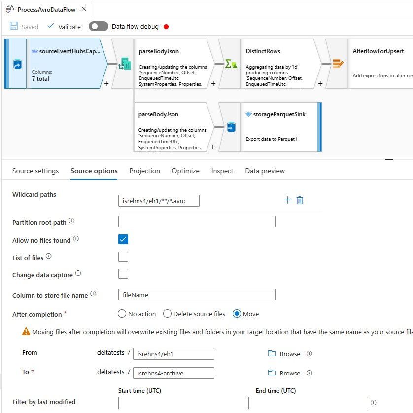Viewport: 413px width, 413px height.
Task: Click the minimize panel dash handle
Action: point(389,159)
